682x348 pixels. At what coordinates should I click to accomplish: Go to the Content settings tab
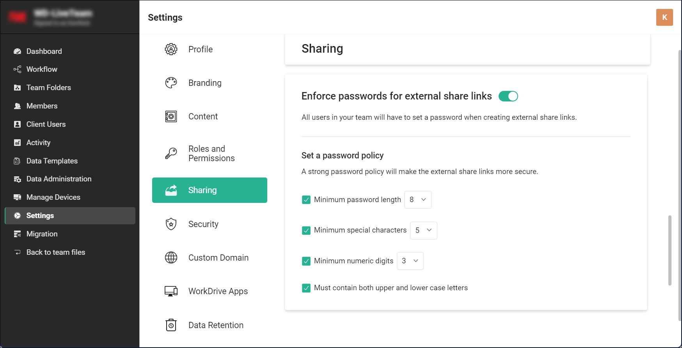point(203,116)
